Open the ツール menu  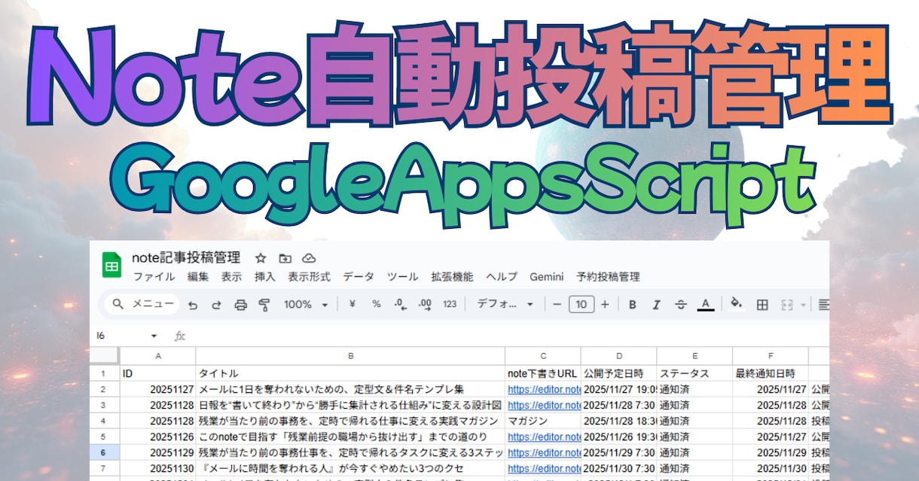click(x=403, y=277)
